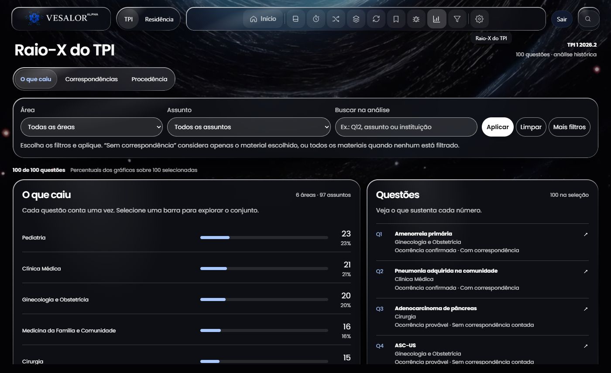Click the Limpar button
The image size is (611, 373).
pos(531,127)
